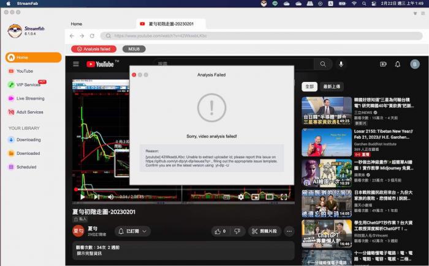Reload the current YouTube page
Image resolution: width=429 pixels, height=266 pixels.
pos(92,36)
